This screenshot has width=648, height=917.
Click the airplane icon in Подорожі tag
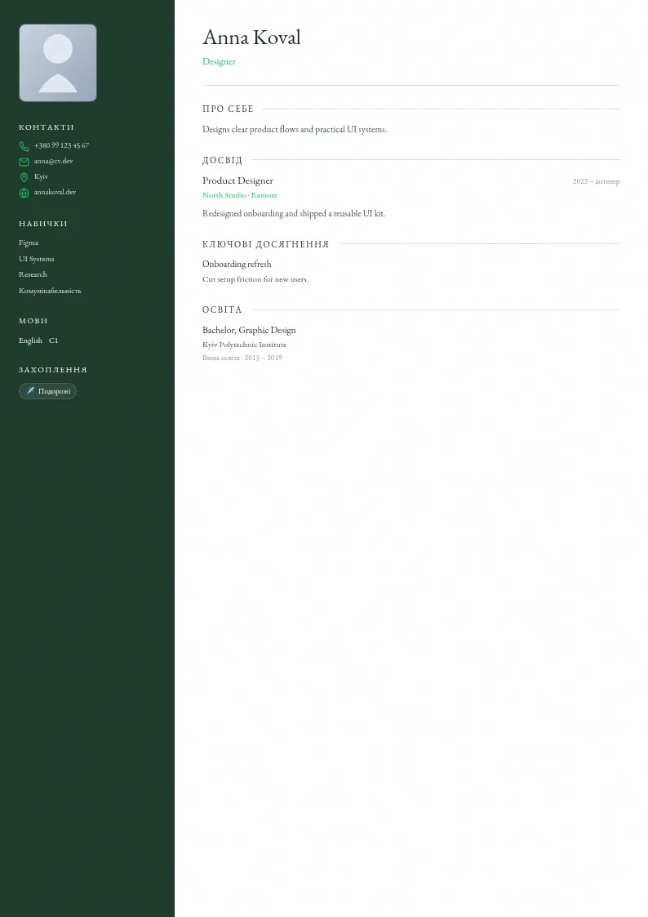point(30,390)
